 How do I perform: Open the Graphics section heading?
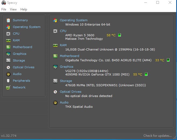point(66,67)
